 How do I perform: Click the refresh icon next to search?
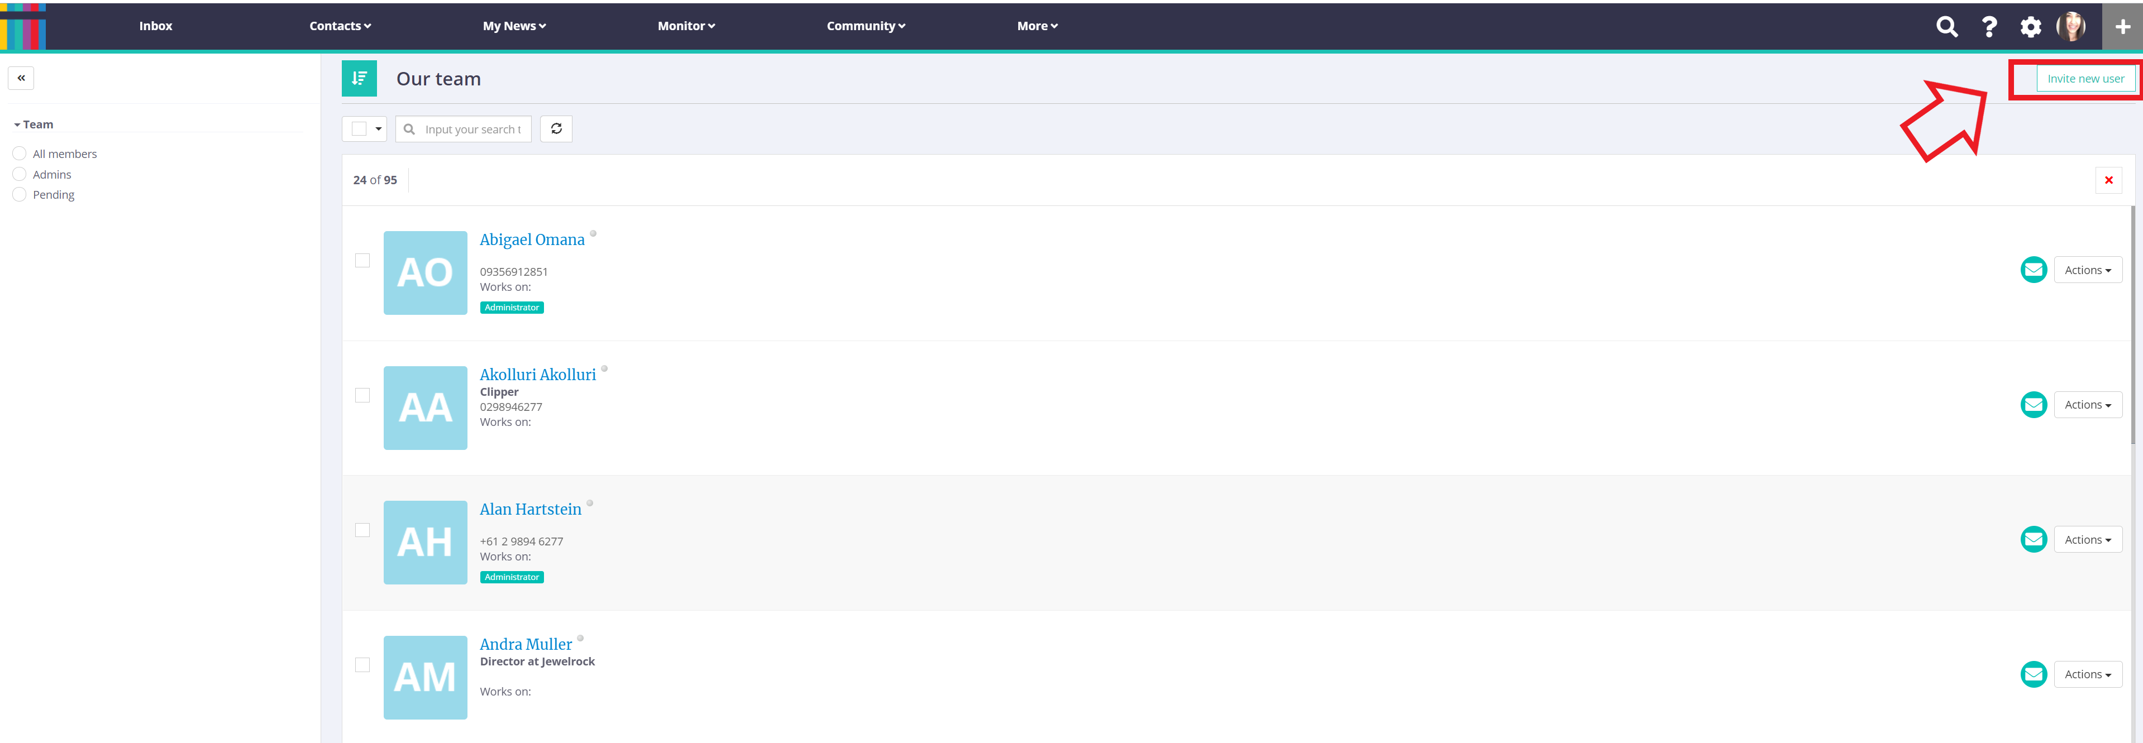point(556,129)
